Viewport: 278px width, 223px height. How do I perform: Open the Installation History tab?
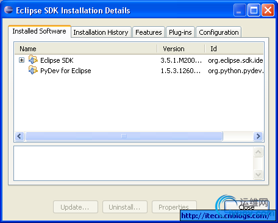(101, 32)
